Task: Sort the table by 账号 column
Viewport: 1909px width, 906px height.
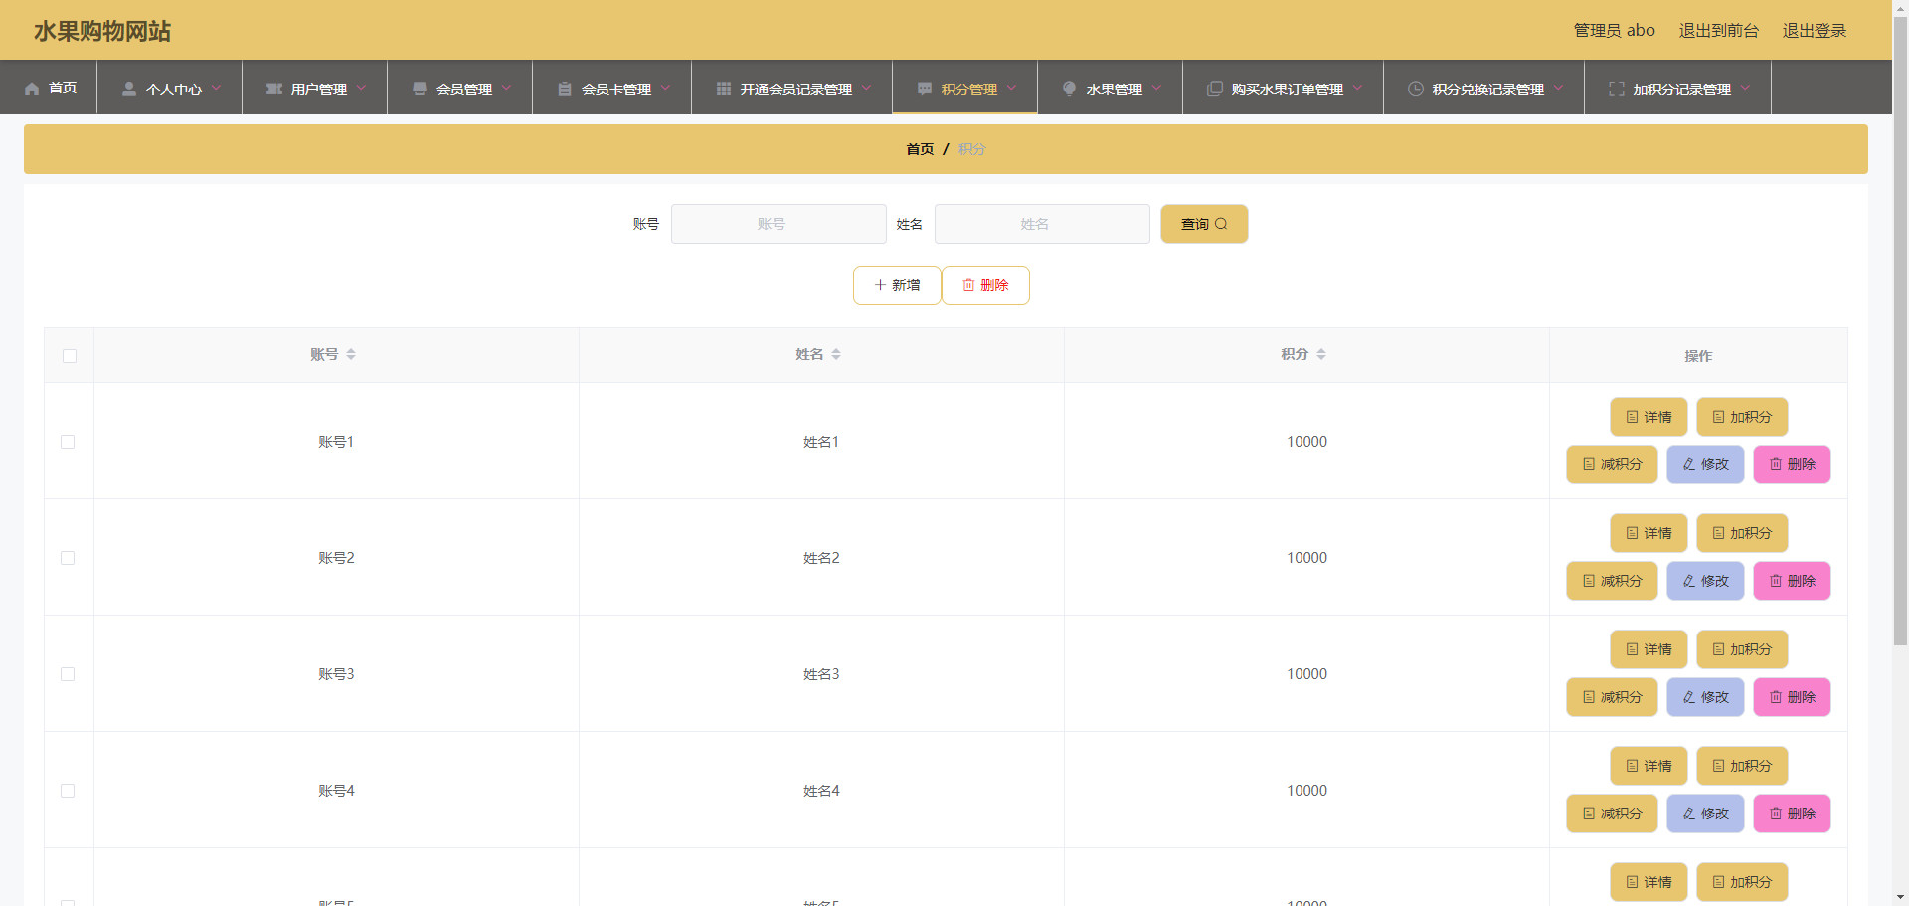Action: tap(351, 354)
